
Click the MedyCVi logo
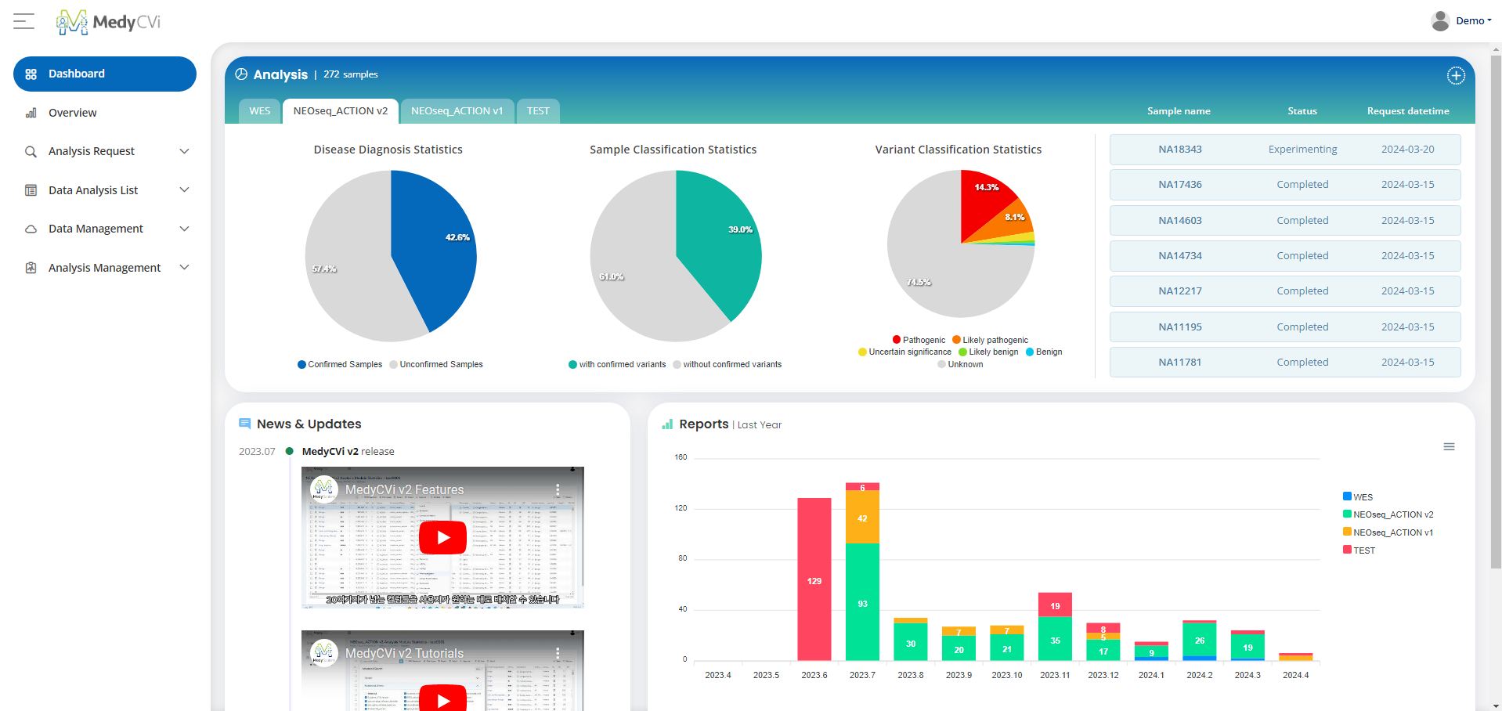point(108,22)
